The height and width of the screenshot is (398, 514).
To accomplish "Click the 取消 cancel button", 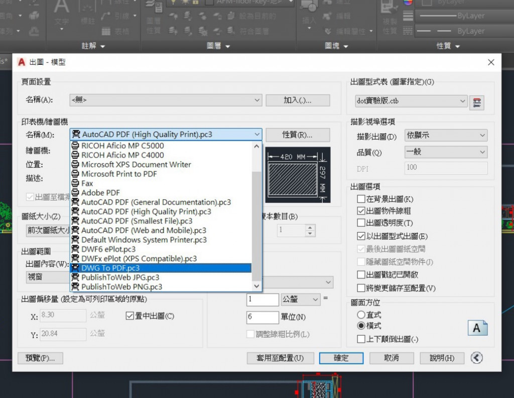I will tap(392, 358).
